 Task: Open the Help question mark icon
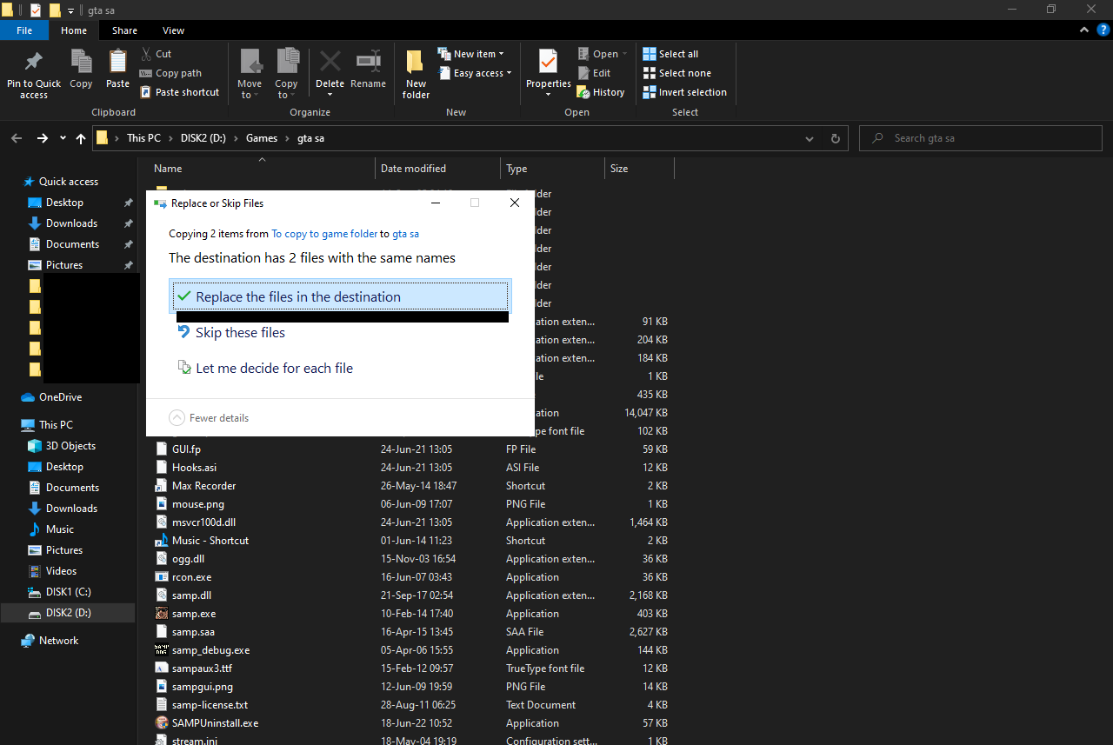click(1103, 30)
